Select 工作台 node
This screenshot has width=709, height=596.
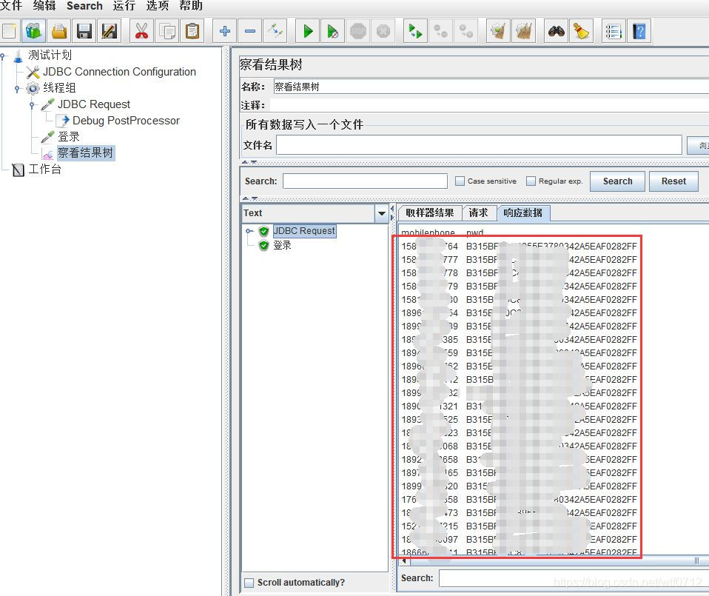[44, 169]
